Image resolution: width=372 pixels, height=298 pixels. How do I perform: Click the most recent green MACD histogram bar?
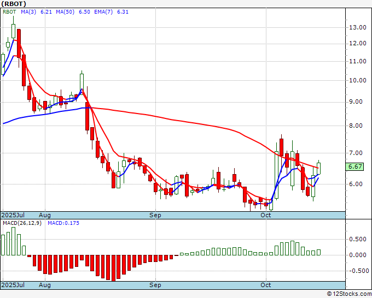tap(318, 252)
